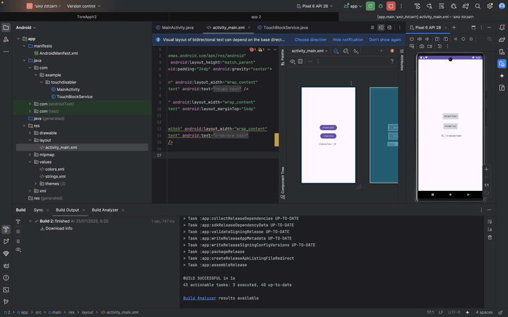This screenshot has height=317, width=508.
Task: Click the emulator Home circle button
Action: pyautogui.click(x=463, y=39)
